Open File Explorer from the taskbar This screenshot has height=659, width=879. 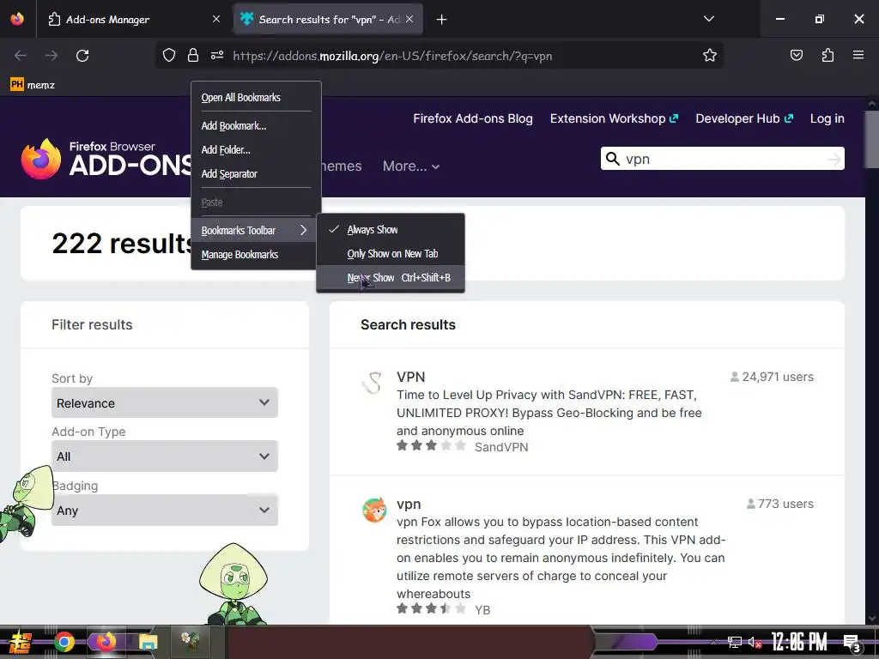point(148,642)
